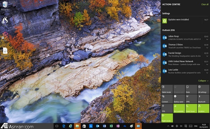Turn off Flight mode tile

coord(167,118)
